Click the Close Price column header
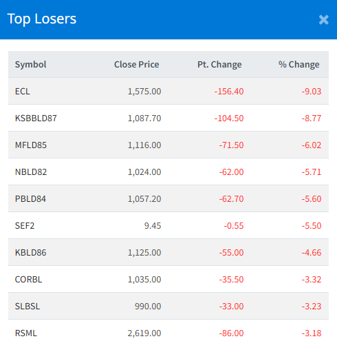 (x=137, y=65)
